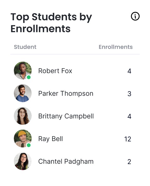Screen dimensions: 150x186
Task: Click Robert Fox's enrollment count 4
Action: (x=129, y=71)
